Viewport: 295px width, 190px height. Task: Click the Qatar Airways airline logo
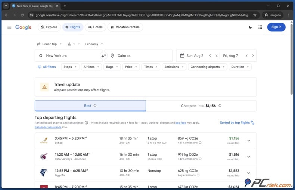[44, 156]
